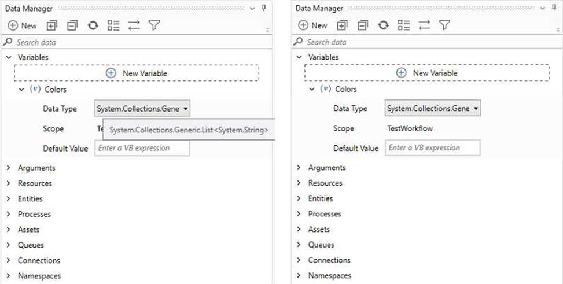Expand the Namespaces section in right panel
The width and height of the screenshot is (563, 284).
pyautogui.click(x=299, y=275)
